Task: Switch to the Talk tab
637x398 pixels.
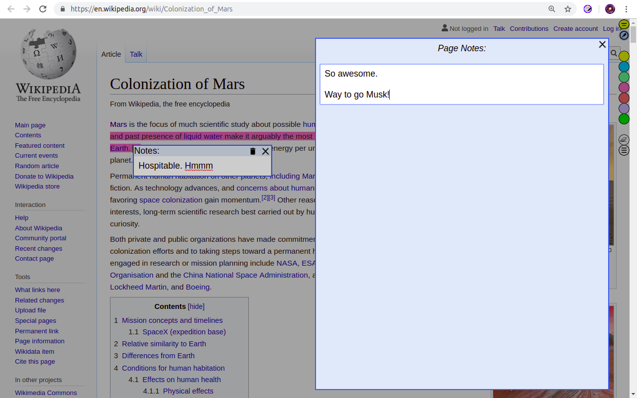Action: (135, 54)
